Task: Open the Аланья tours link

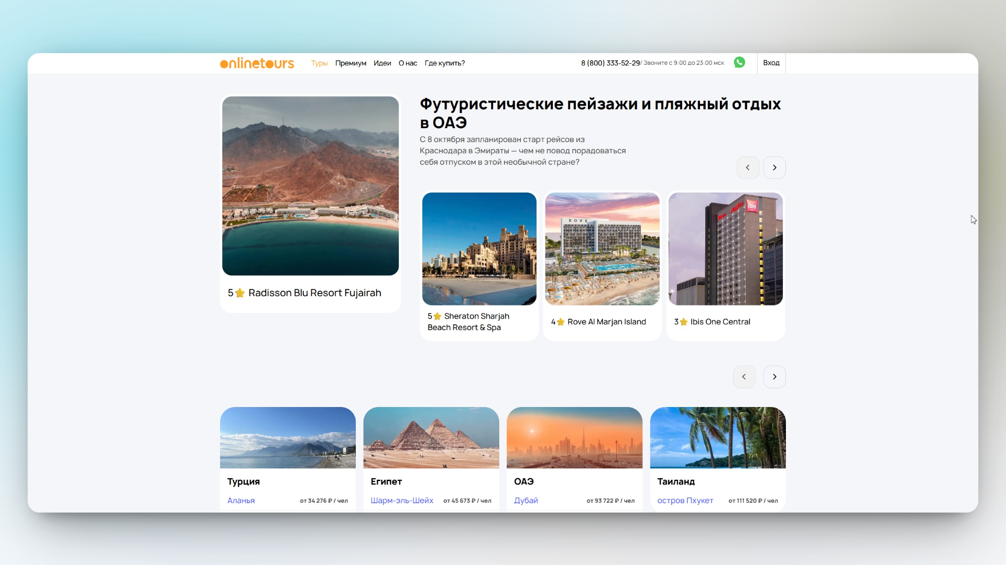Action: (241, 501)
